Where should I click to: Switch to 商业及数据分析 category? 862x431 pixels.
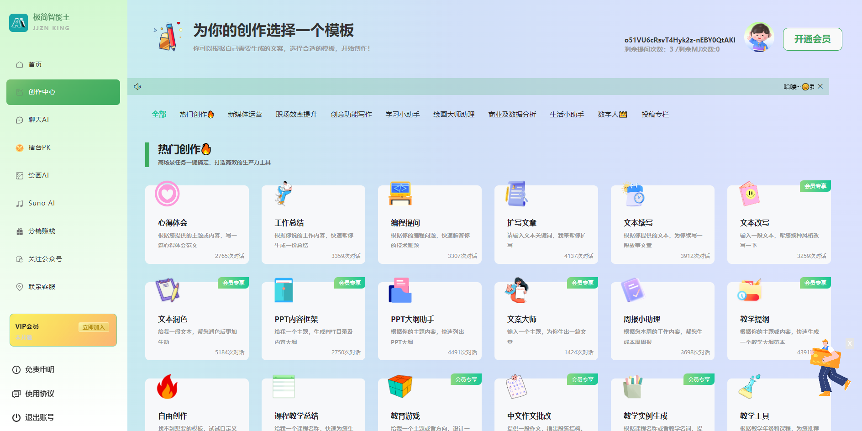coord(512,114)
